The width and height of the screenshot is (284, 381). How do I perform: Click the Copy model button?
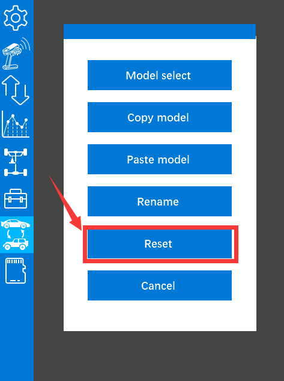(160, 117)
